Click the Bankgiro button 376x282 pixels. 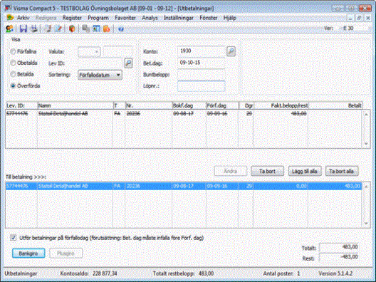pos(28,254)
